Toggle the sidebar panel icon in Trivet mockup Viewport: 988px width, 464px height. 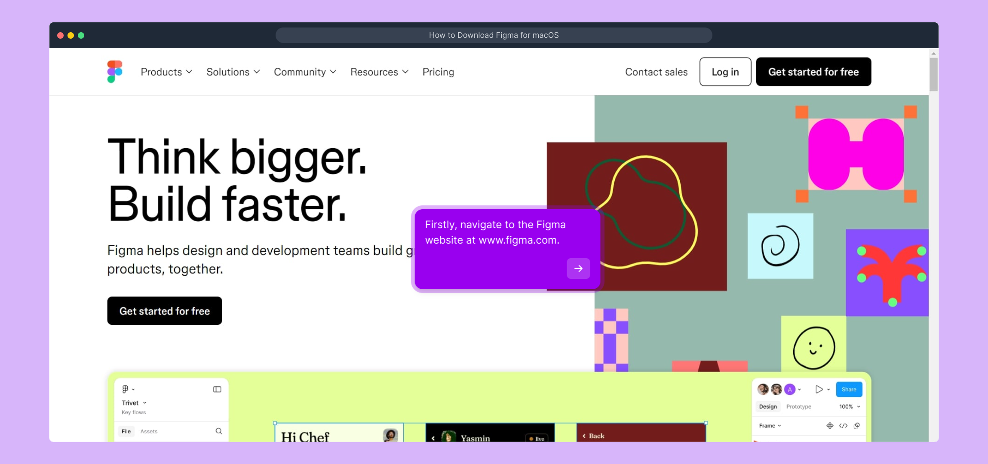coord(217,389)
